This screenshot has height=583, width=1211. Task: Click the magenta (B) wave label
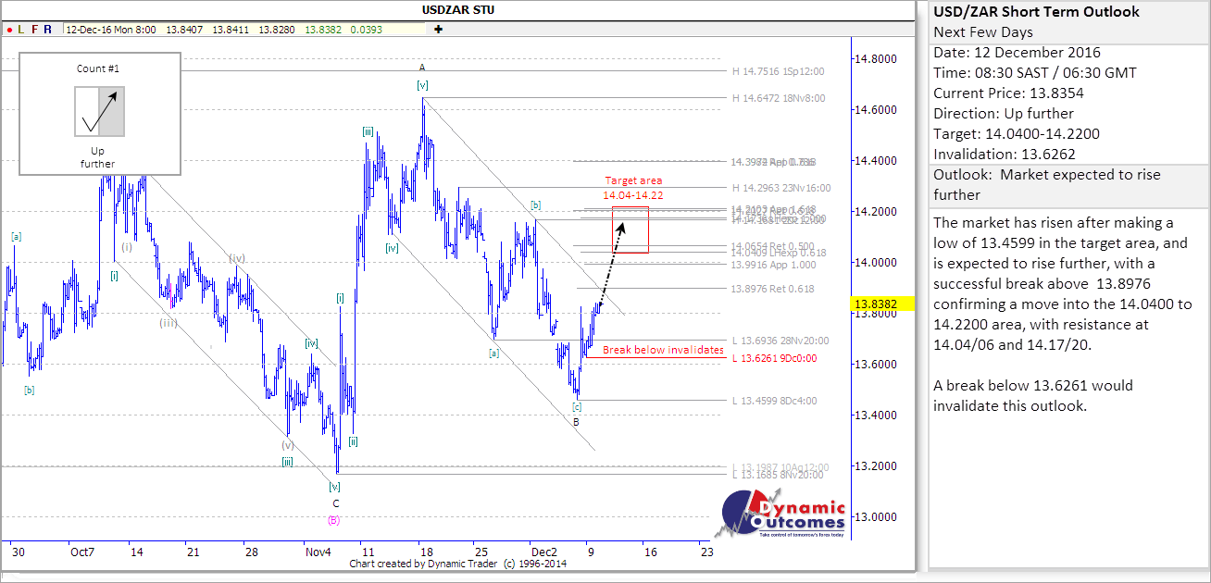click(x=334, y=520)
